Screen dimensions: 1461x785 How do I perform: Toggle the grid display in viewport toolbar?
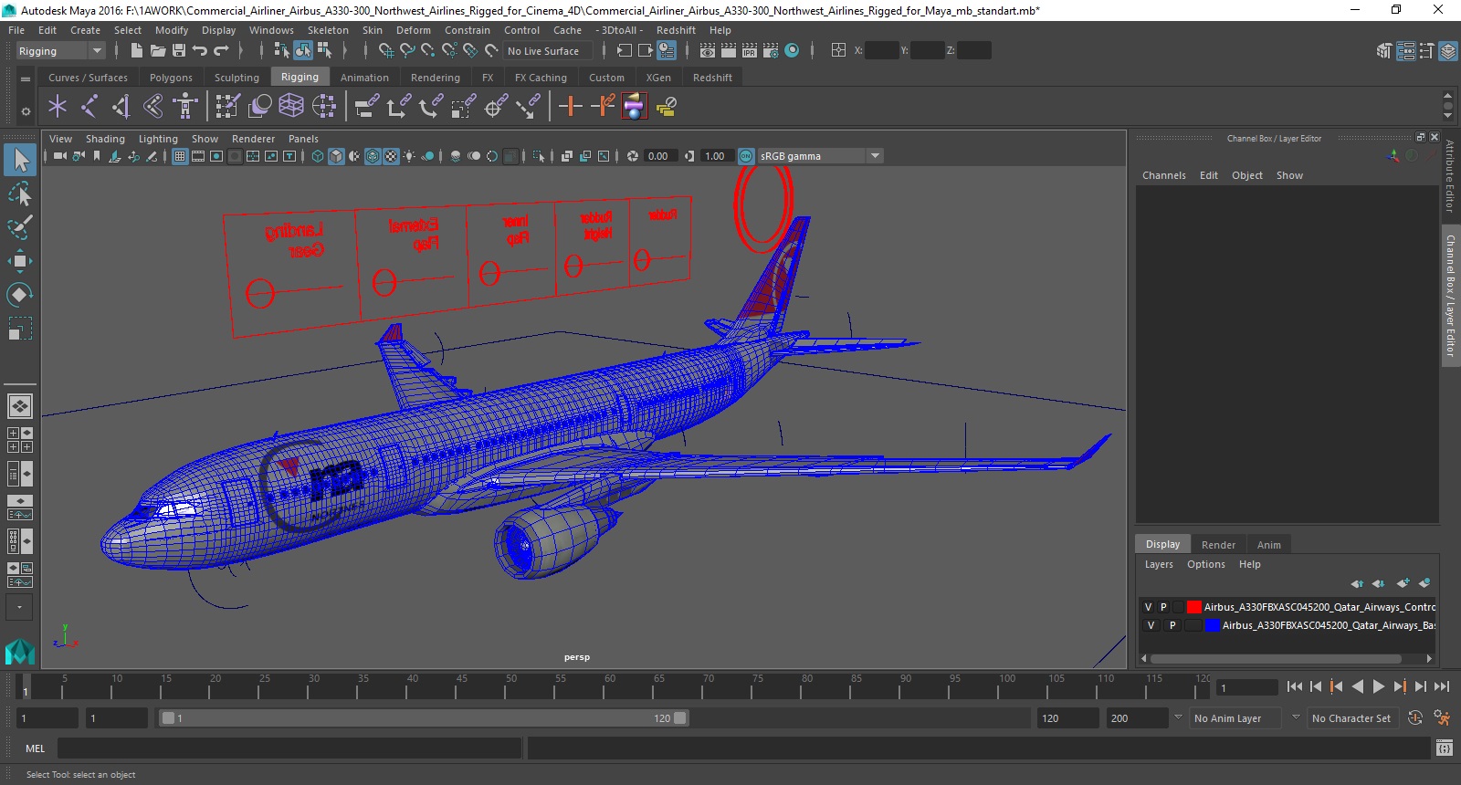[180, 156]
